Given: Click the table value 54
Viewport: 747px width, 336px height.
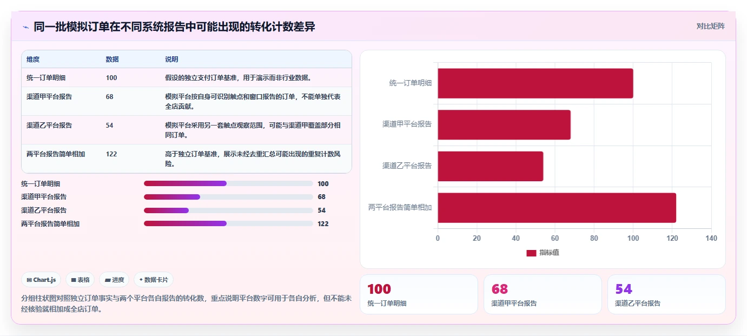Looking at the screenshot, I should point(110,126).
